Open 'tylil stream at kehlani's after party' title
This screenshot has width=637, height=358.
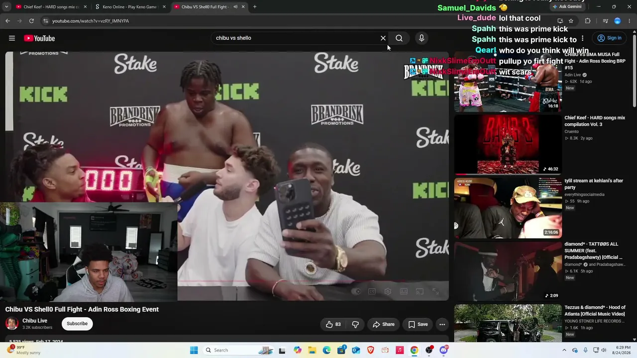pyautogui.click(x=594, y=184)
